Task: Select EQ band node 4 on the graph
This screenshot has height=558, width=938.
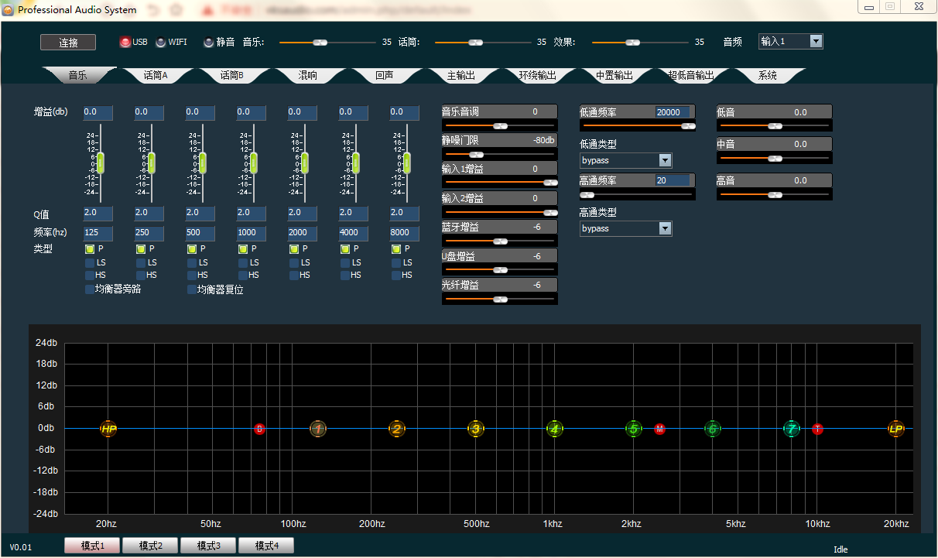Action: [555, 429]
